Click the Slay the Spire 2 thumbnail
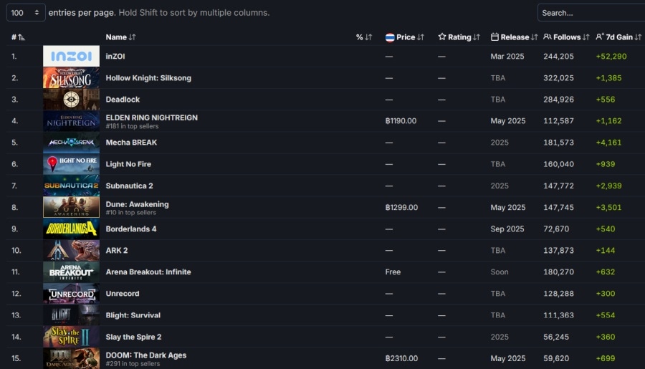Viewport: 645px width, 369px height. coord(71,337)
